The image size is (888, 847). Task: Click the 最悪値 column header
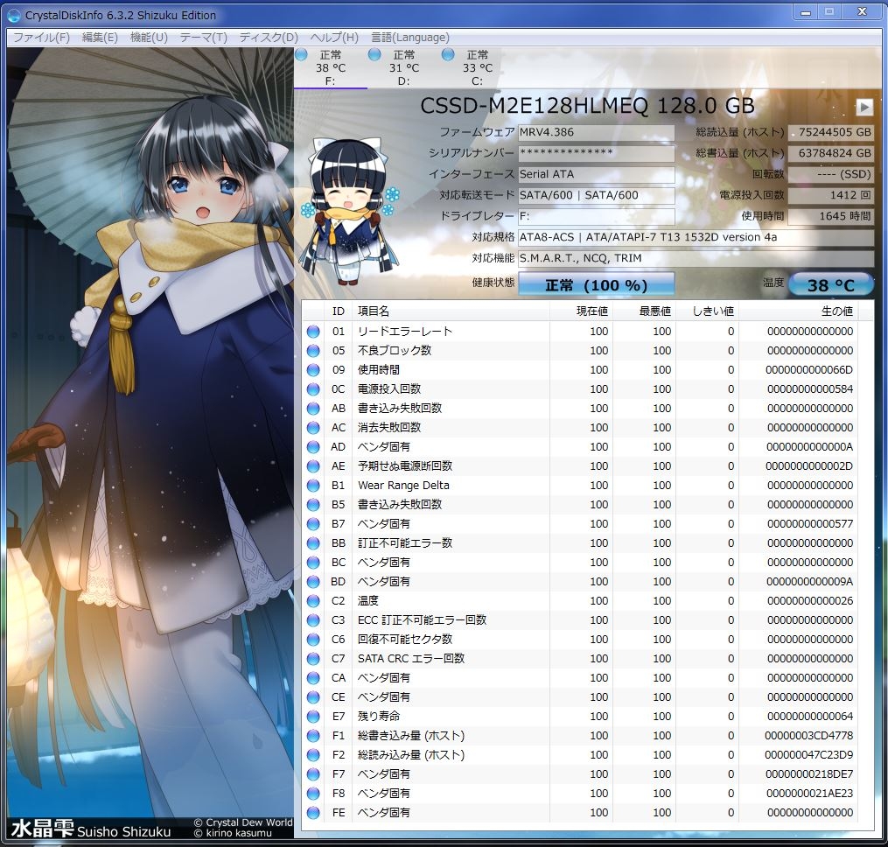[644, 311]
